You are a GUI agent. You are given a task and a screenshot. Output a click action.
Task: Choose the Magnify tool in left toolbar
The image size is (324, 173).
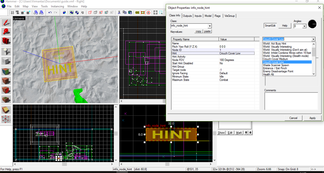tap(6, 32)
